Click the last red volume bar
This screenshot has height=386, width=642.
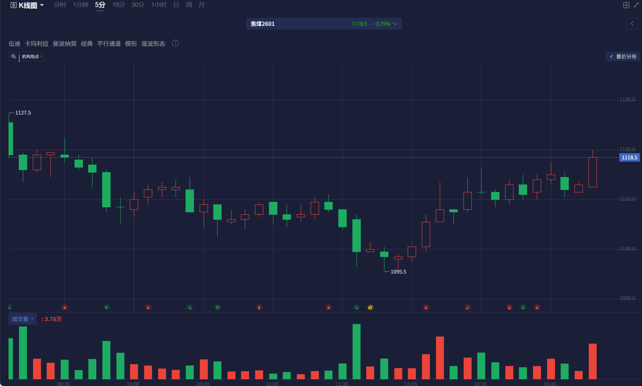point(593,361)
